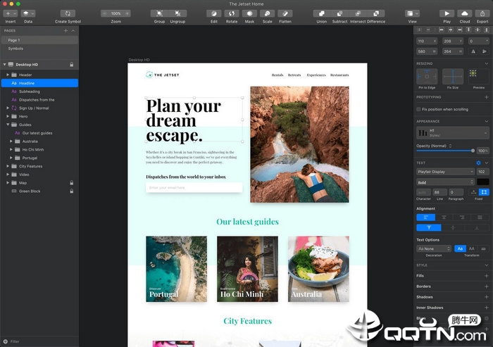Image resolution: width=493 pixels, height=347 pixels.
Task: Collapse the Guides layer group
Action: 8,125
